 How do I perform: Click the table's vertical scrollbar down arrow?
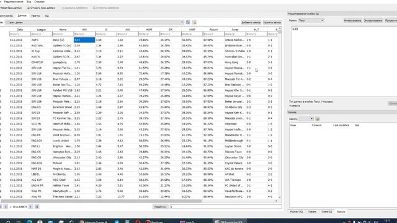click(280, 197)
